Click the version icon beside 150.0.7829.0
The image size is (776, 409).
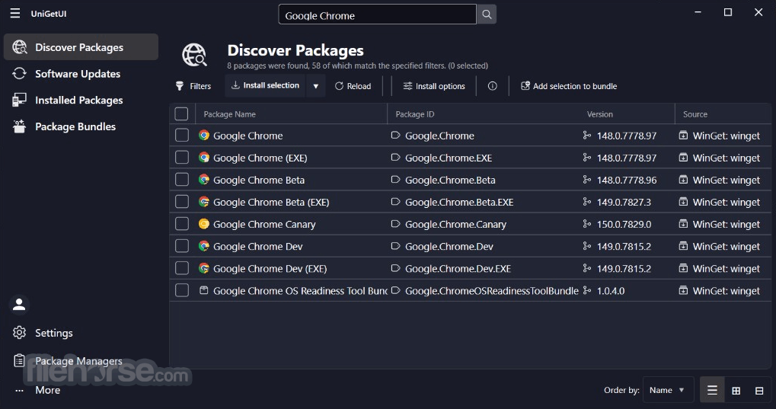(587, 224)
